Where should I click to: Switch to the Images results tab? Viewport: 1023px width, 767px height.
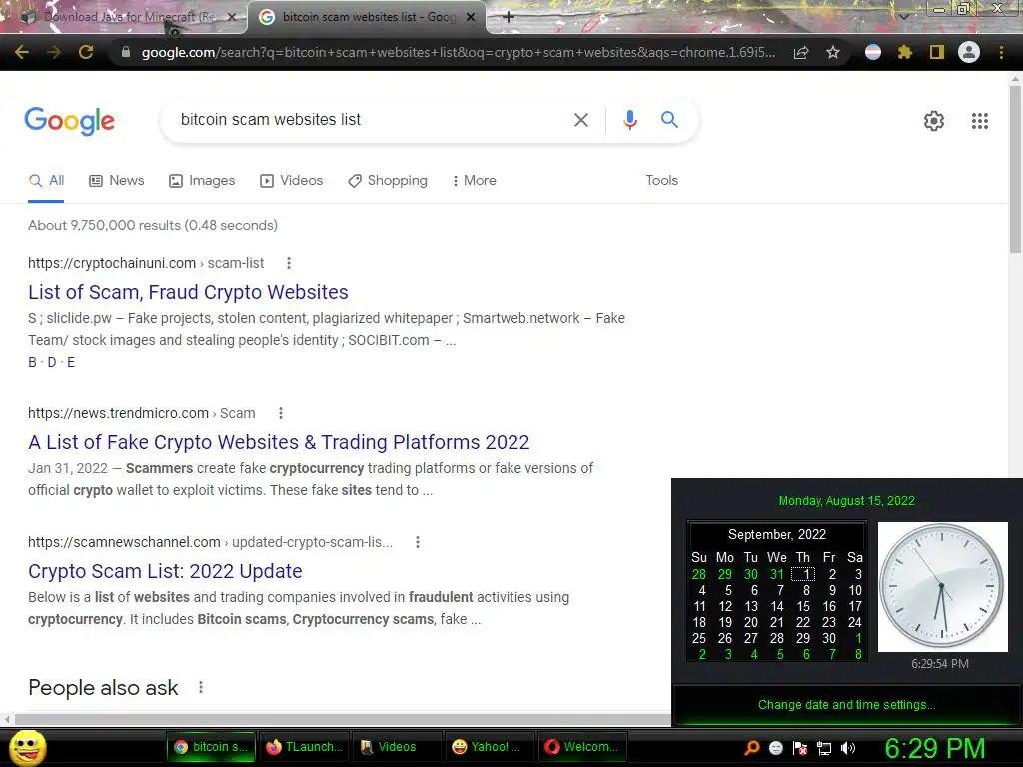(202, 181)
